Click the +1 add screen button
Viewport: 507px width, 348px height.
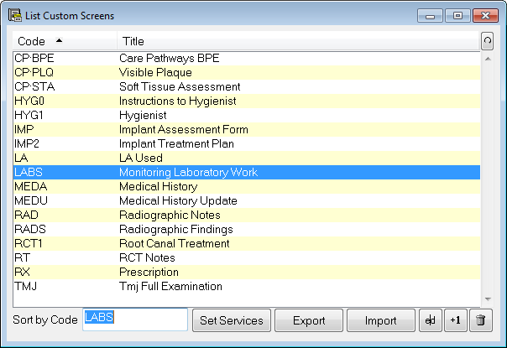point(455,320)
